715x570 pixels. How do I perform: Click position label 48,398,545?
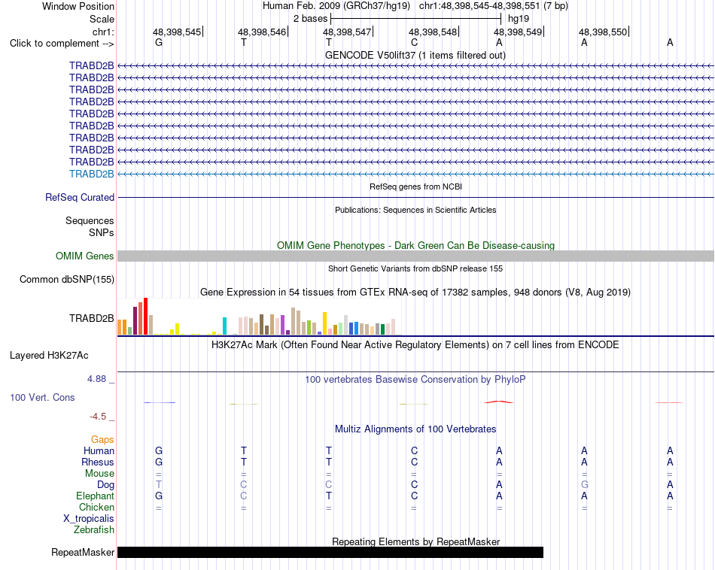[x=176, y=32]
